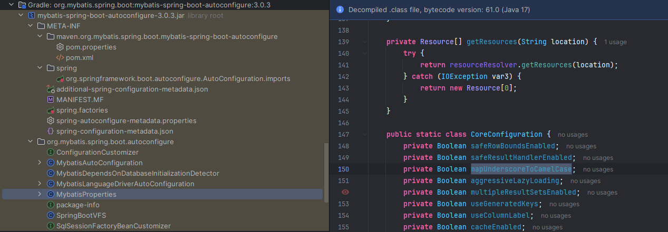Click 'no usages' hint beside mapUnderscoreToCamelCase
The height and width of the screenshot is (232, 668).
(x=598, y=169)
